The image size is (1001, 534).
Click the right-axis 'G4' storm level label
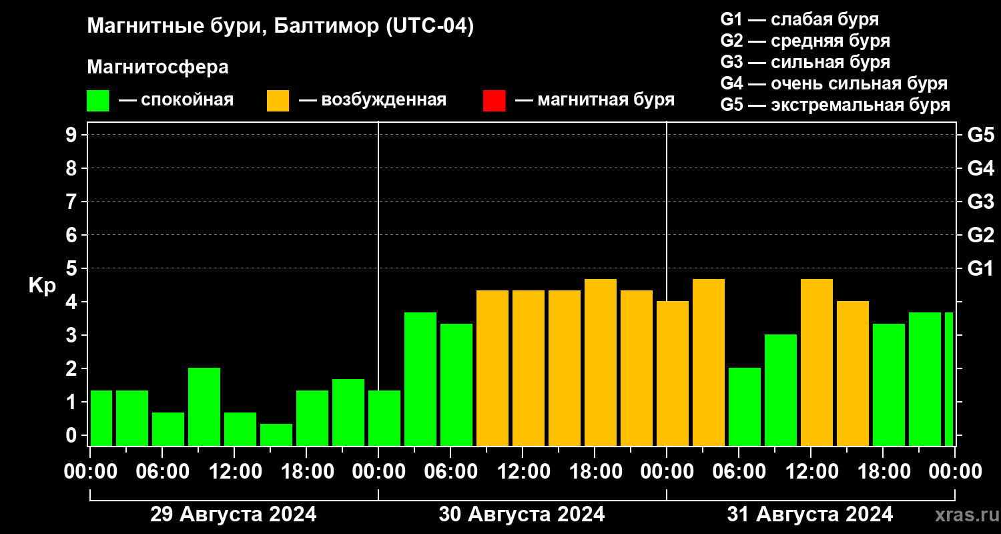pyautogui.click(x=980, y=168)
